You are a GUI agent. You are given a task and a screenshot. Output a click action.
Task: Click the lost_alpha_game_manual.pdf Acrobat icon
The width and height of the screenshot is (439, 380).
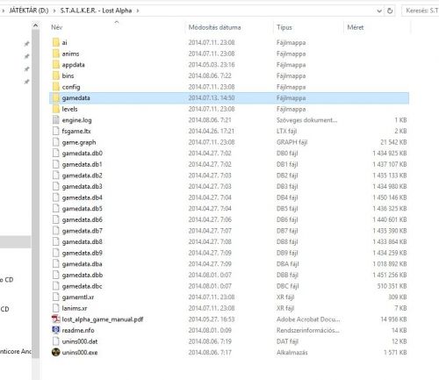(x=56, y=319)
